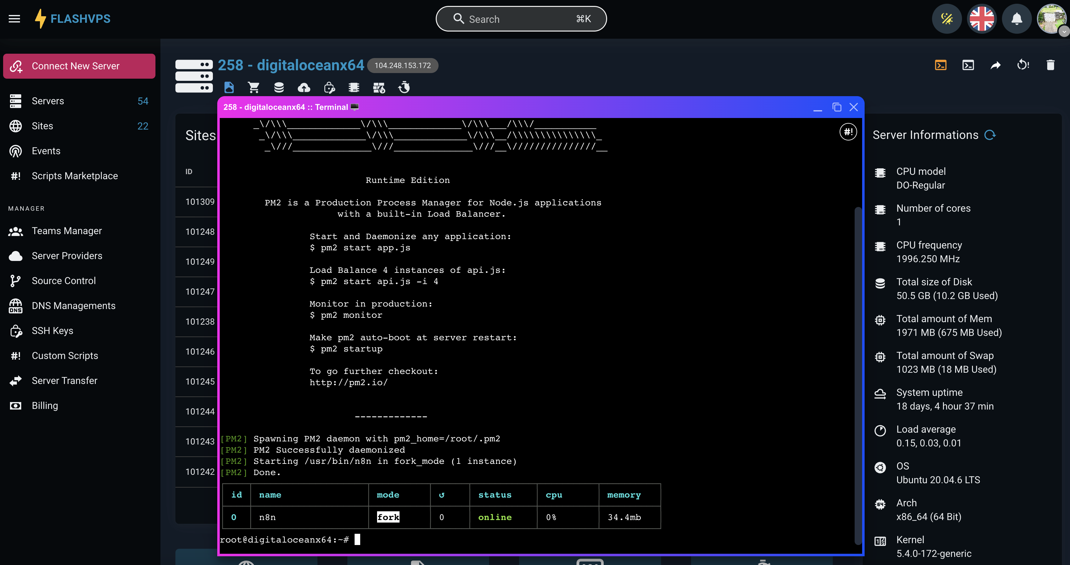
Task: Refresh the Server Informations panel
Action: click(x=990, y=135)
